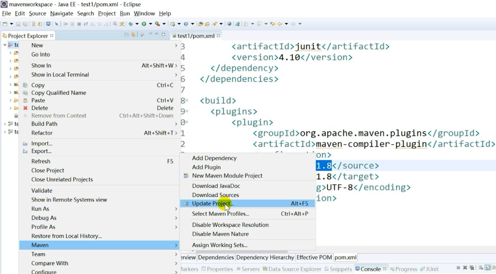496x274 pixels.
Task: Click the Save All toolbar icon
Action: pos(25,24)
